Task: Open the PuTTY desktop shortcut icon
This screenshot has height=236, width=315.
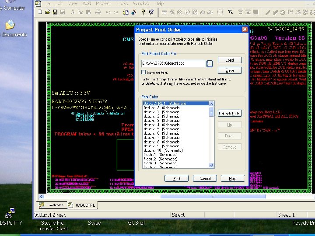Action: click(10, 213)
